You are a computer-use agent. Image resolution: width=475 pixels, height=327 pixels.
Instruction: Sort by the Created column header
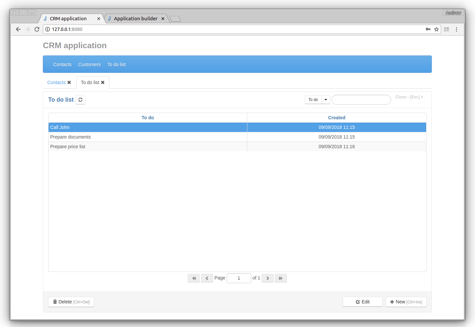(x=337, y=118)
